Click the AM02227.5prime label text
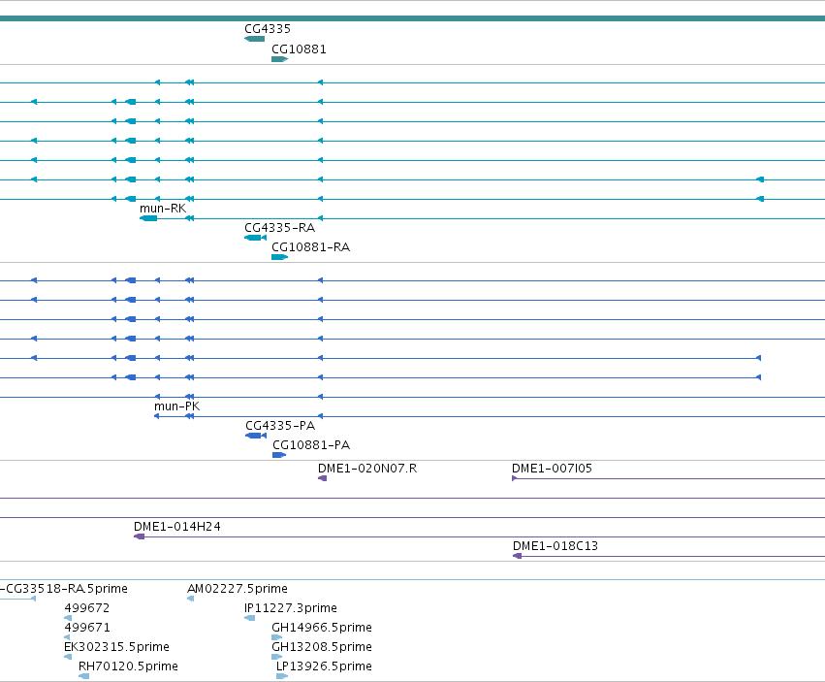Screen dimensions: 825x682 (x=238, y=589)
